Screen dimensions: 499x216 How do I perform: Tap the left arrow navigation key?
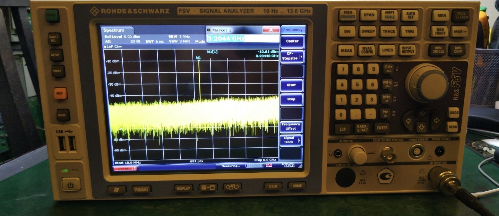point(408,121)
